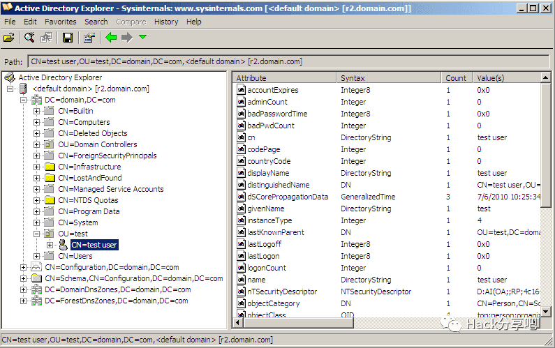Open the Edit menu
This screenshot has width=555, height=348.
(30, 22)
